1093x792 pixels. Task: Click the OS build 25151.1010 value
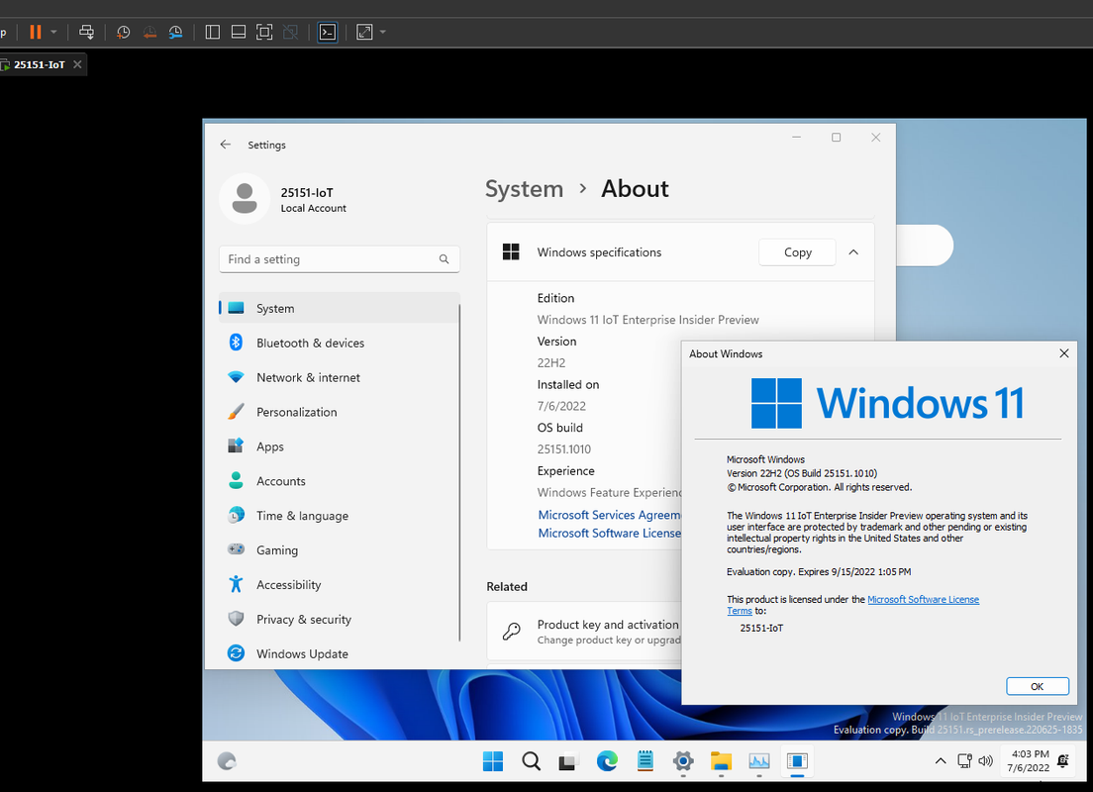(564, 449)
